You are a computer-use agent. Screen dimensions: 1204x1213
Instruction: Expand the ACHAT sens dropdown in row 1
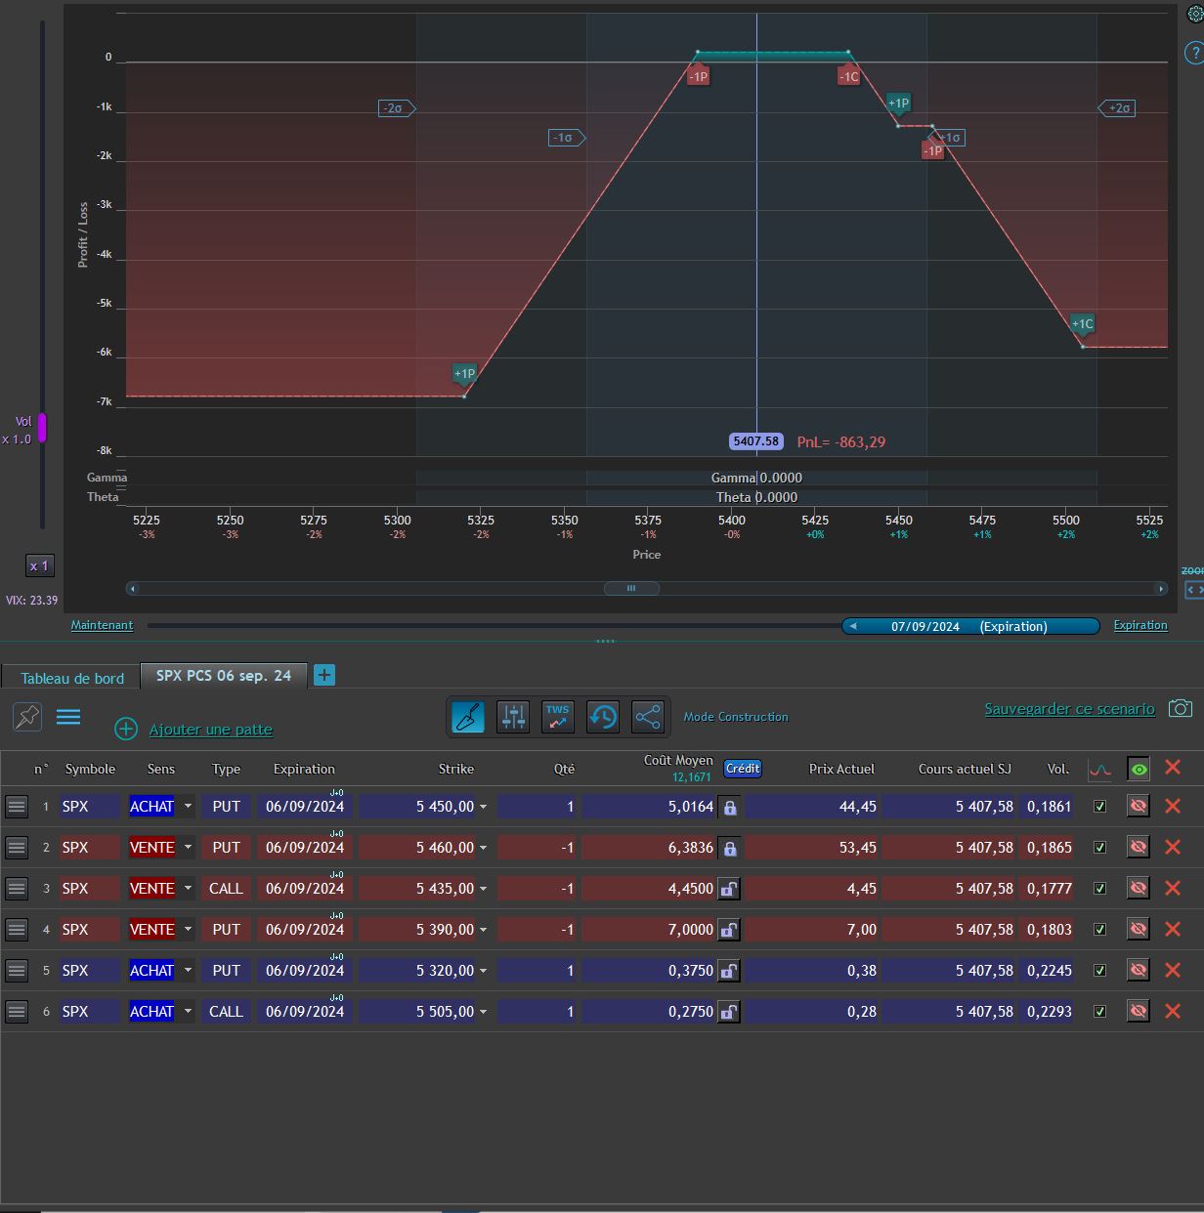188,807
